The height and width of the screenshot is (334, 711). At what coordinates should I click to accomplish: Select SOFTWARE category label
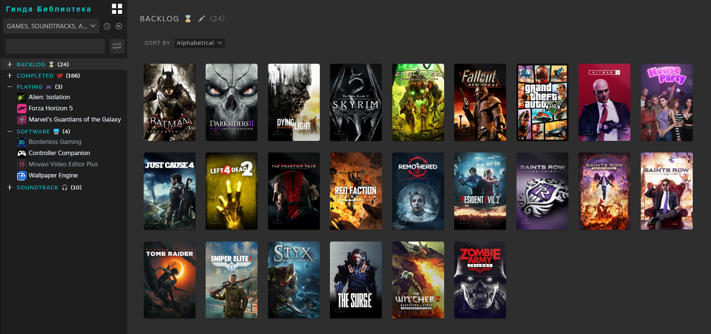point(33,131)
